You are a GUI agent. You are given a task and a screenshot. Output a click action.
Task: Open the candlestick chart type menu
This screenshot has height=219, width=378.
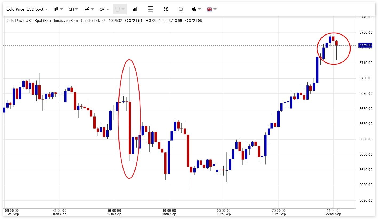[x=58, y=9]
